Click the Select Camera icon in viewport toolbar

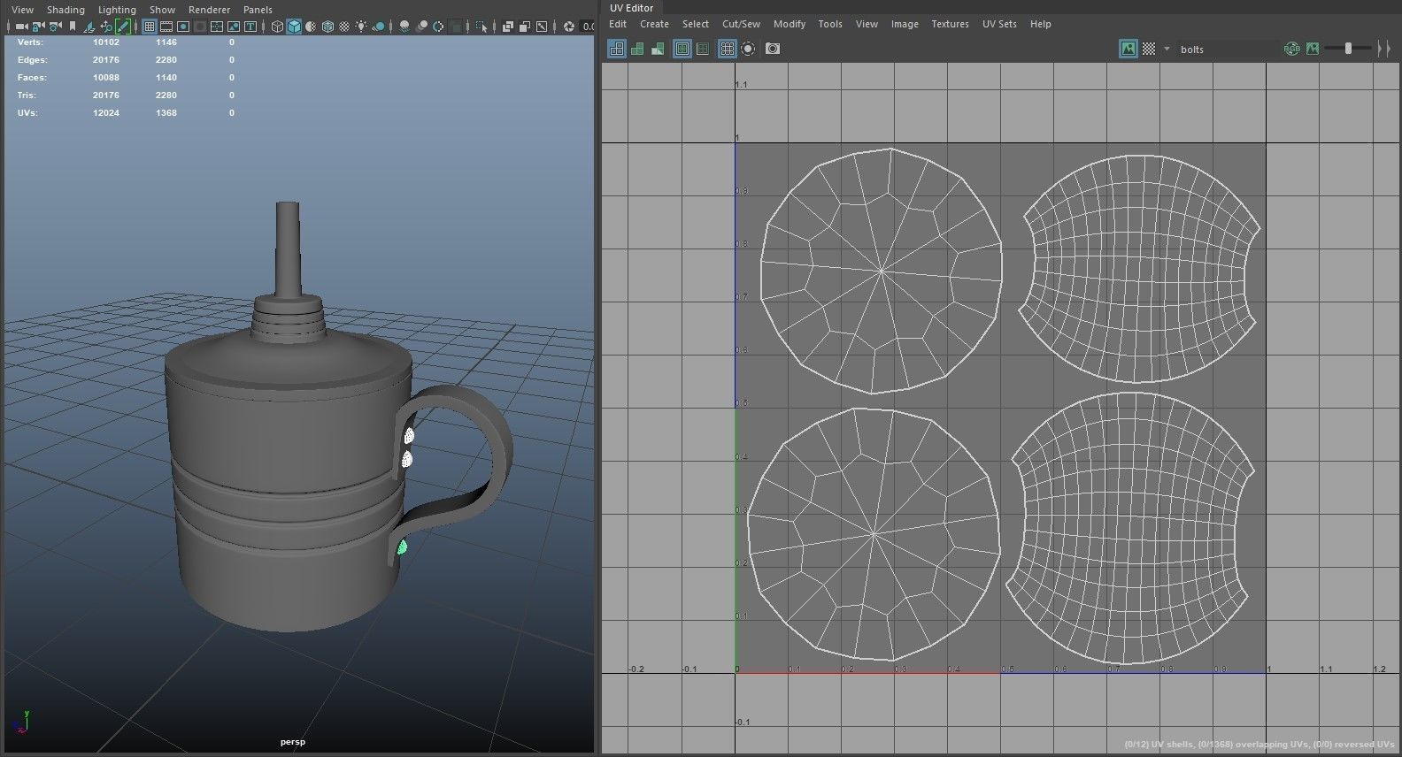pos(22,27)
